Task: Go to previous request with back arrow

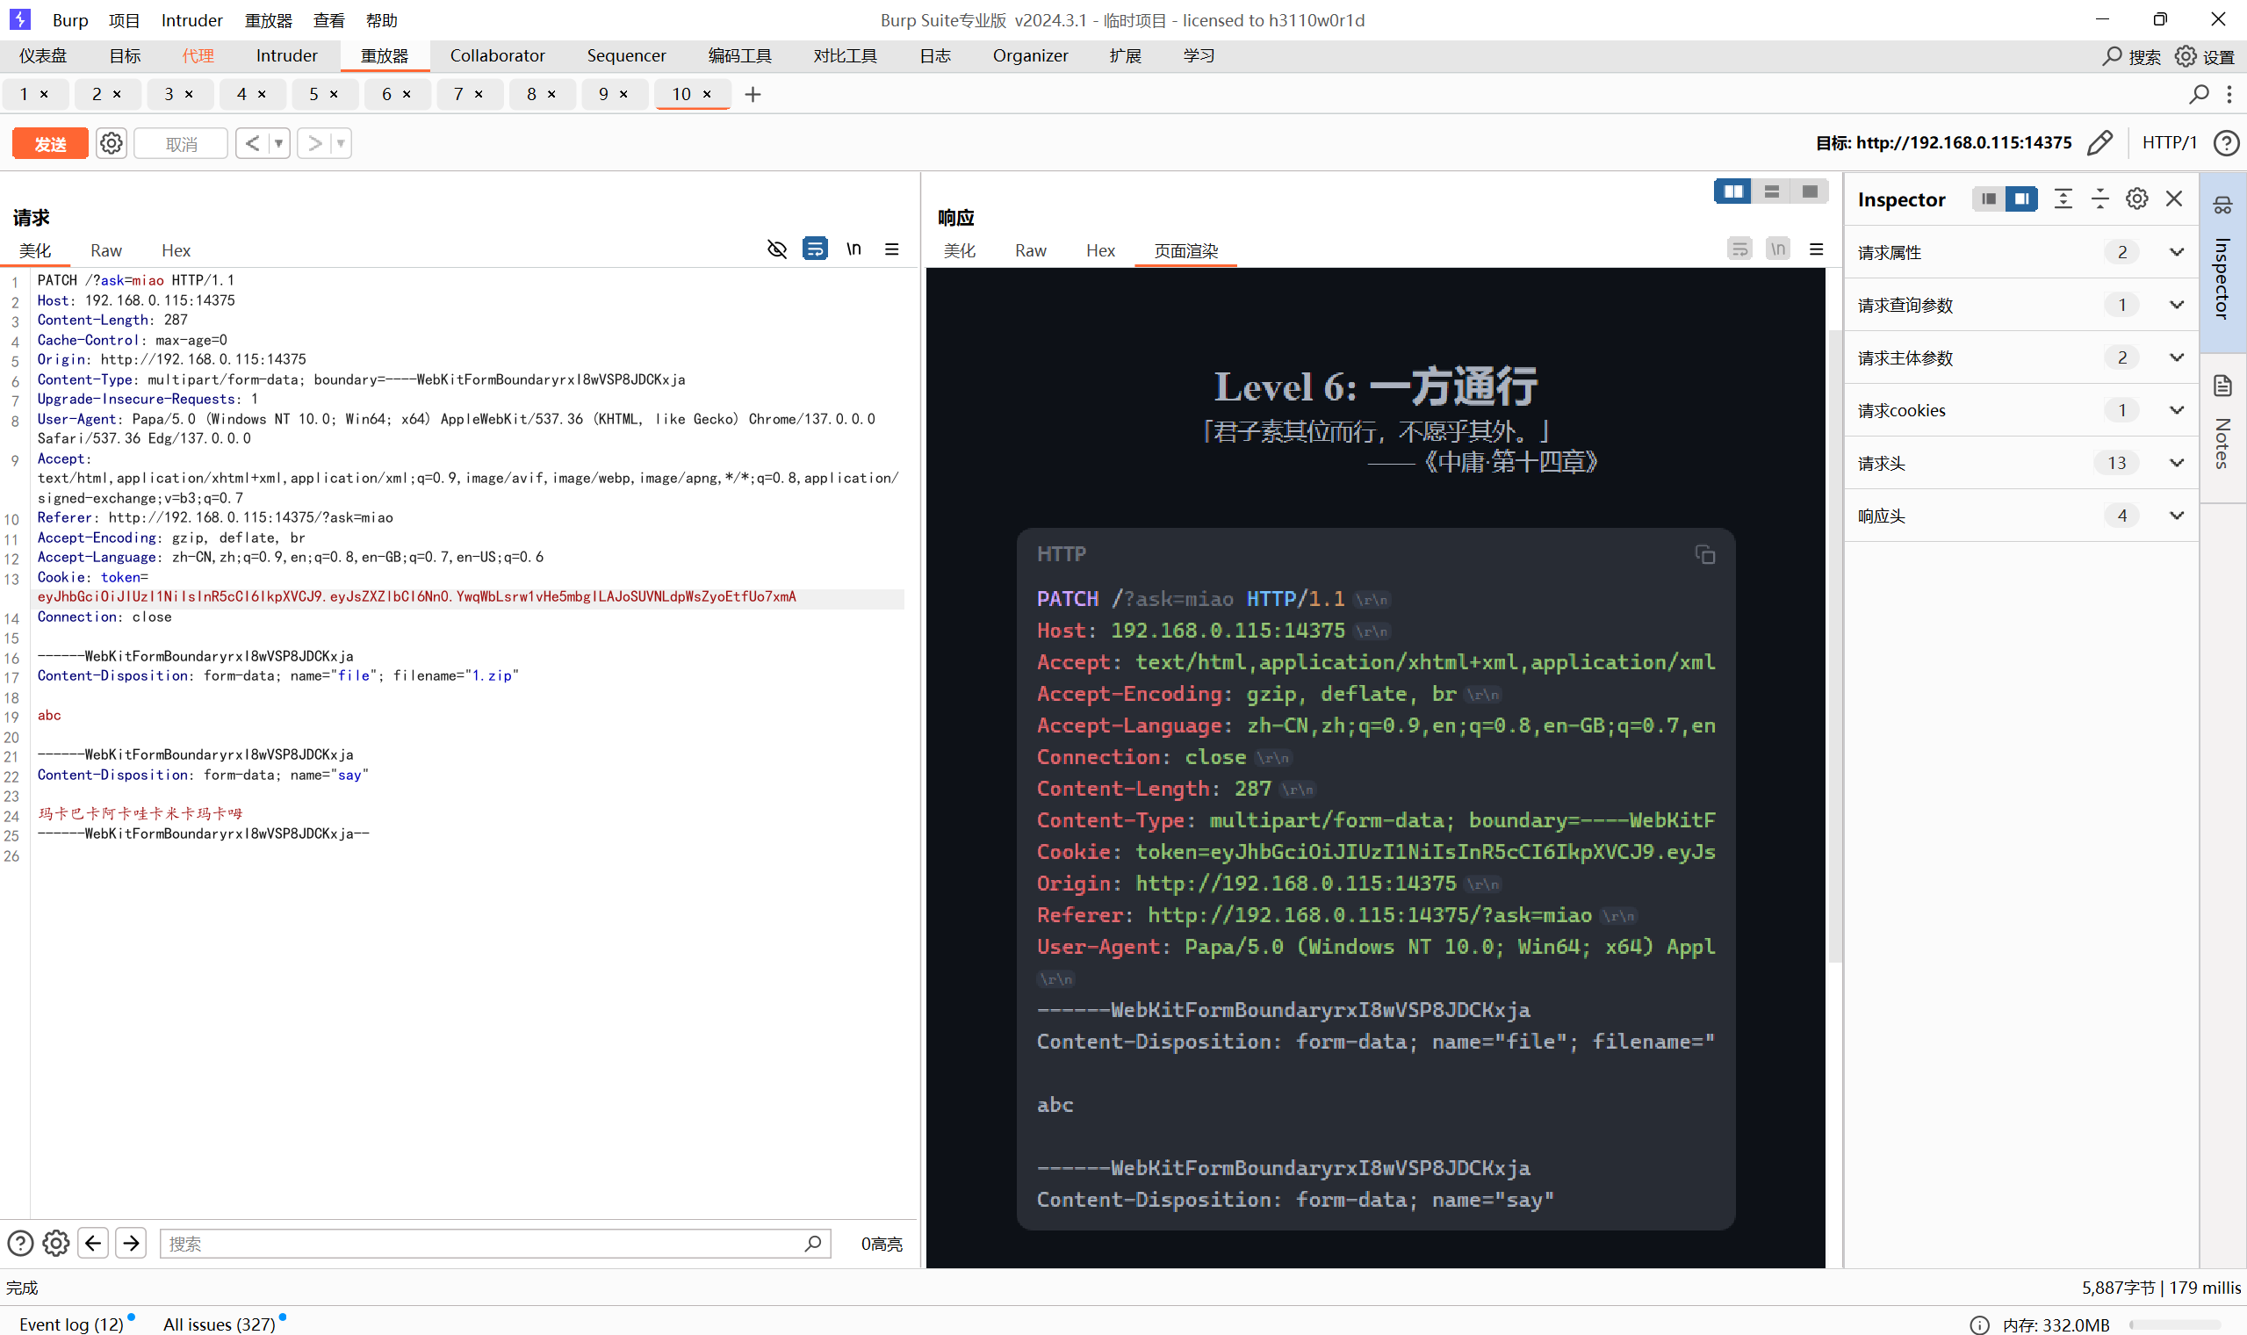Action: pyautogui.click(x=253, y=144)
